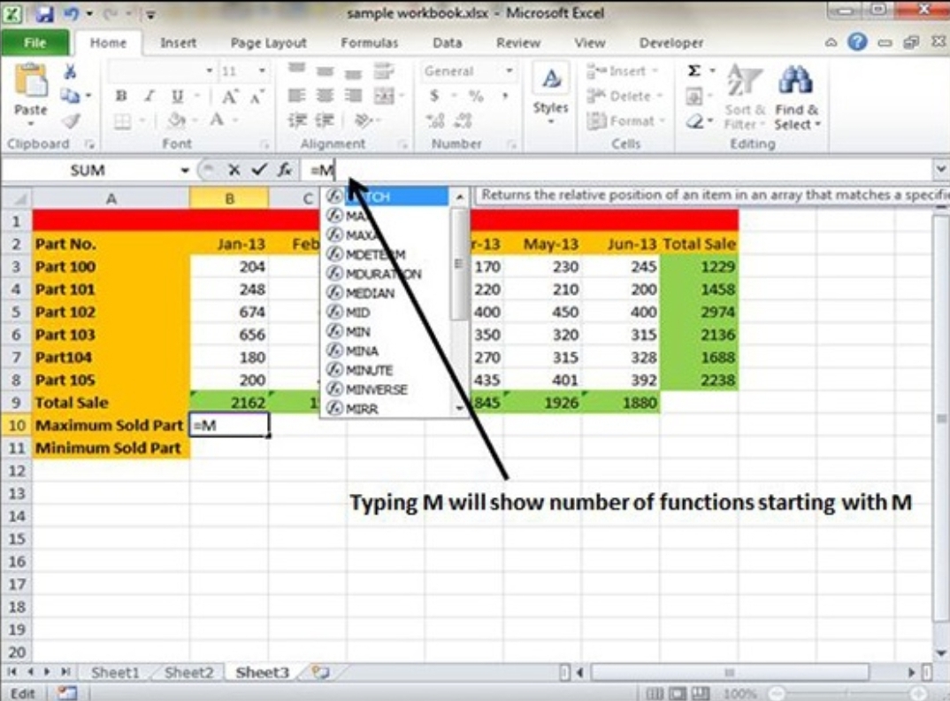The image size is (950, 701).
Task: Toggle Italic formatting
Action: pos(149,96)
